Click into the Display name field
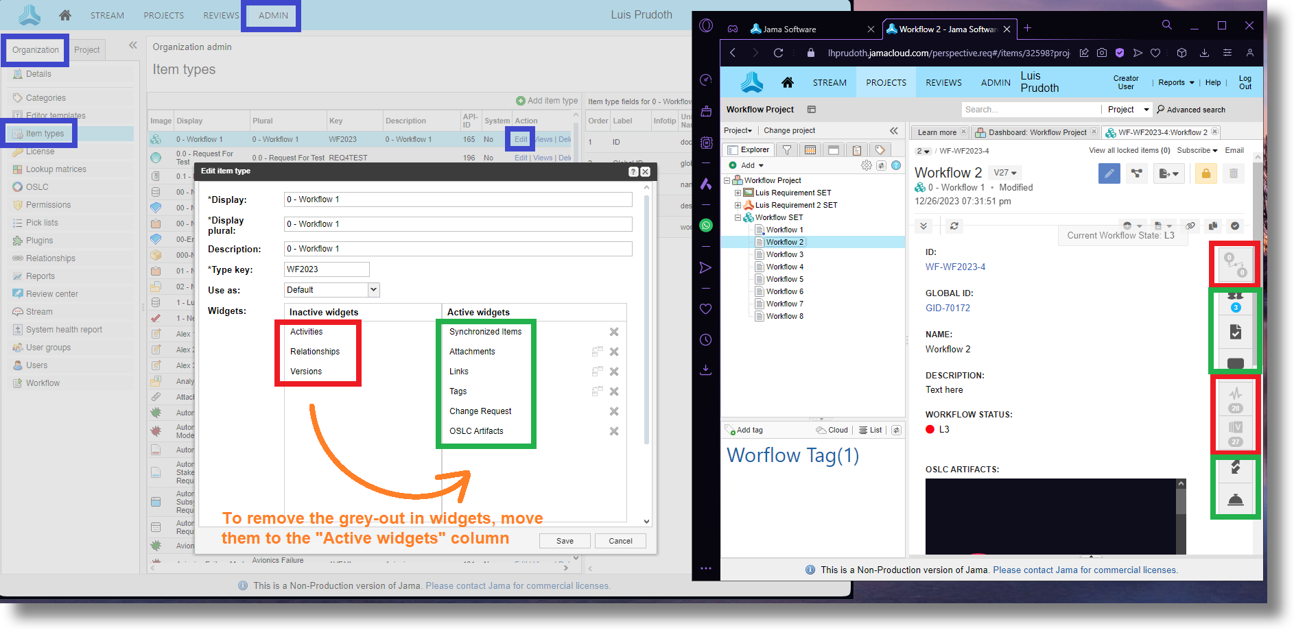 click(x=458, y=199)
